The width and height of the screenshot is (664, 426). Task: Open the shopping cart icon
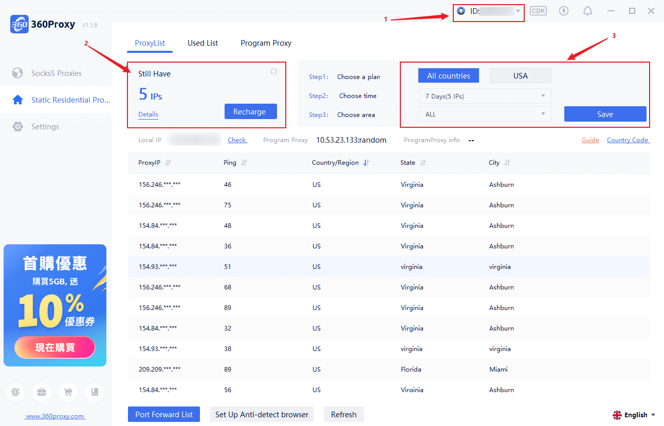coord(68,392)
